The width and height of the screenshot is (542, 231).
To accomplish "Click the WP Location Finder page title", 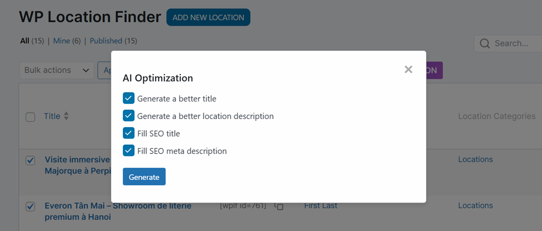I will click(x=90, y=16).
